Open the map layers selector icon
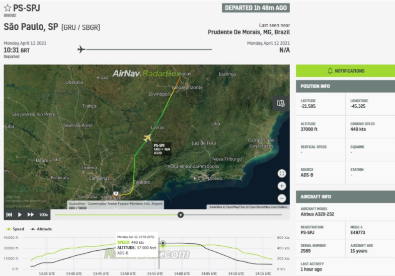The width and height of the screenshot is (395, 276). [x=281, y=103]
